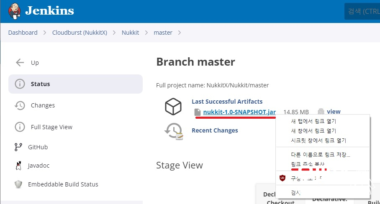Open Nukkit breadcrumb
The height and width of the screenshot is (204, 380).
131,33
